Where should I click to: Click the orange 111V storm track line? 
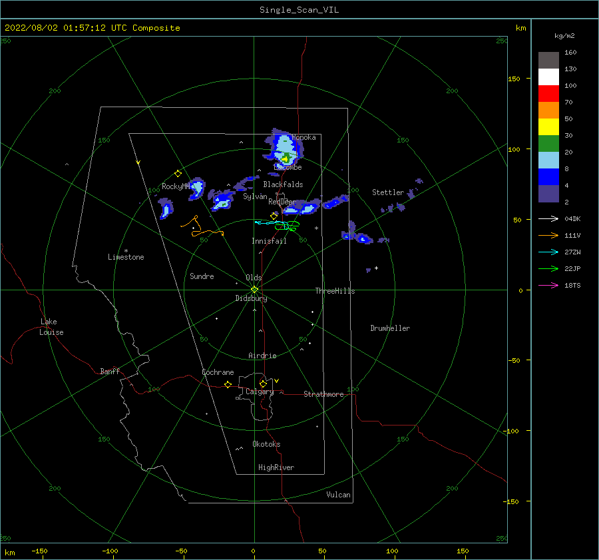pos(201,226)
